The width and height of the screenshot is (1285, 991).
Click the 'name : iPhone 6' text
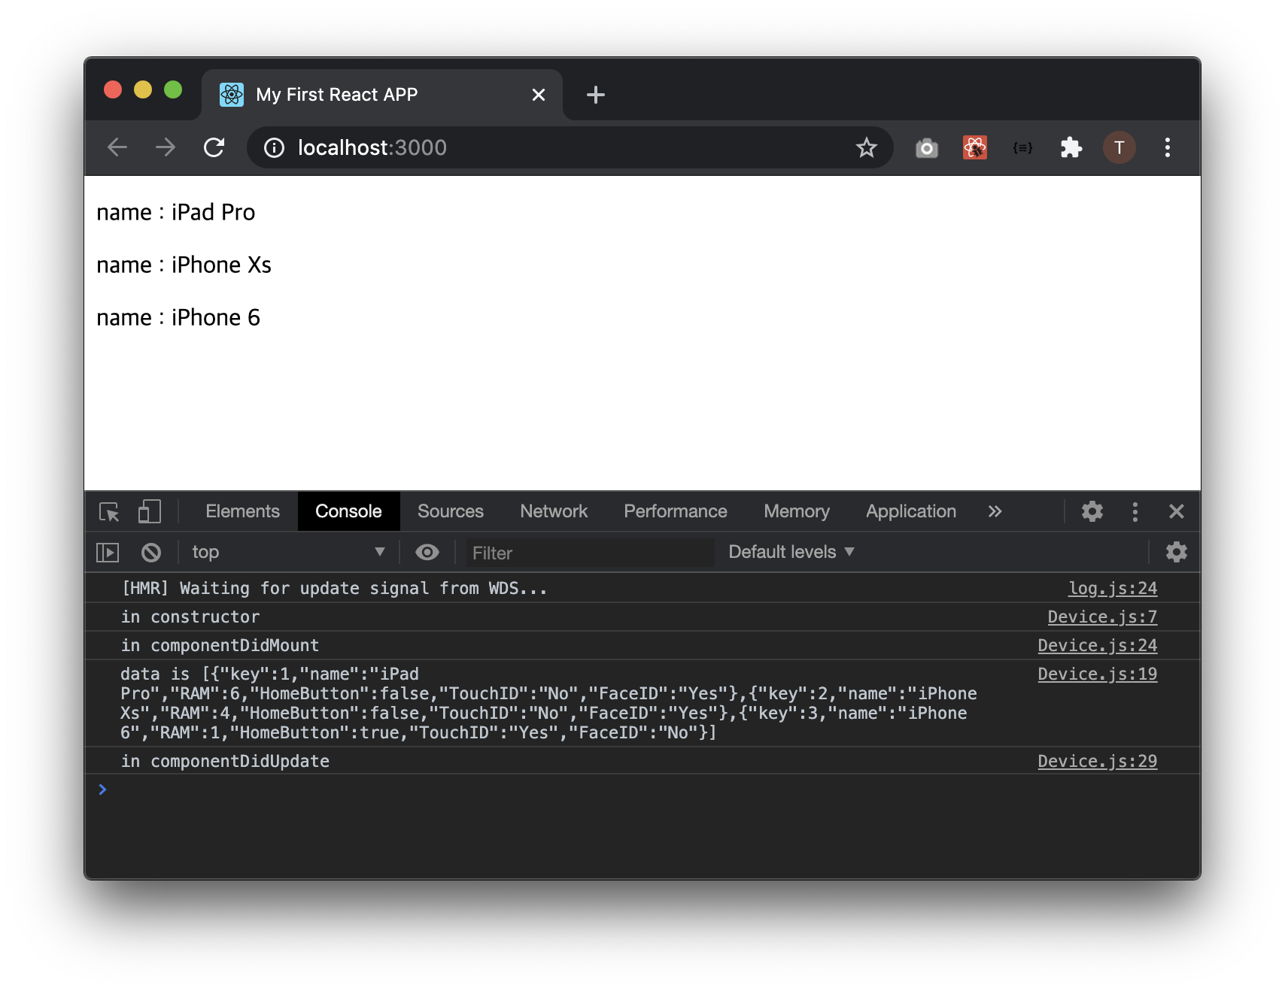coord(178,318)
